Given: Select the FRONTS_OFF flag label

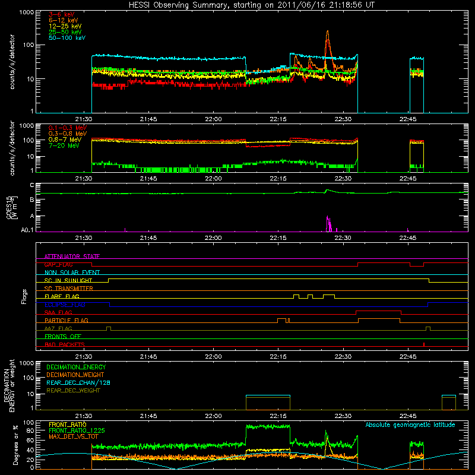Looking at the screenshot, I should click(63, 336).
